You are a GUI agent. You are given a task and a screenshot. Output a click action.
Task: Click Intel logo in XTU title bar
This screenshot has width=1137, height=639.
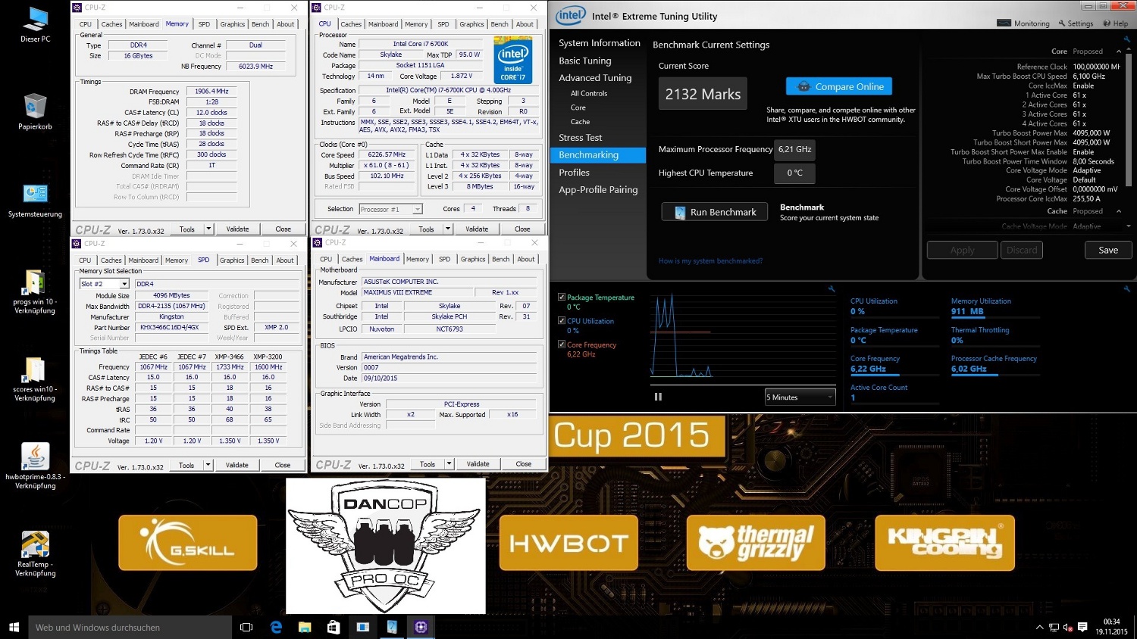[x=571, y=15]
